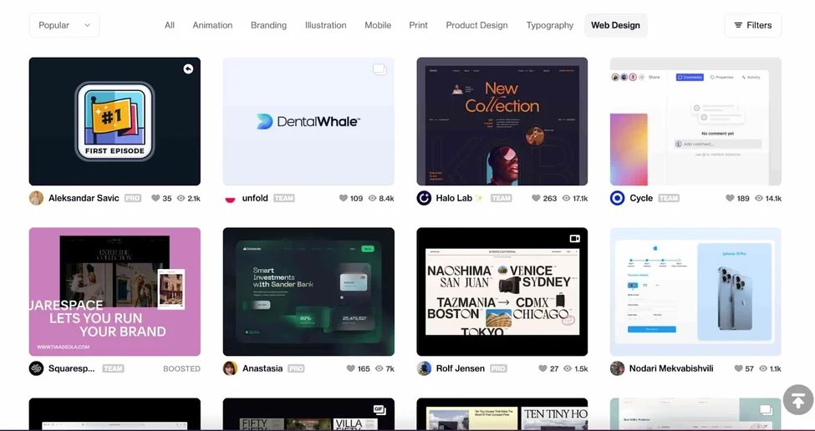The image size is (815, 431).
Task: Like Rolf Jensen's shot with heart icon
Action: coord(542,368)
